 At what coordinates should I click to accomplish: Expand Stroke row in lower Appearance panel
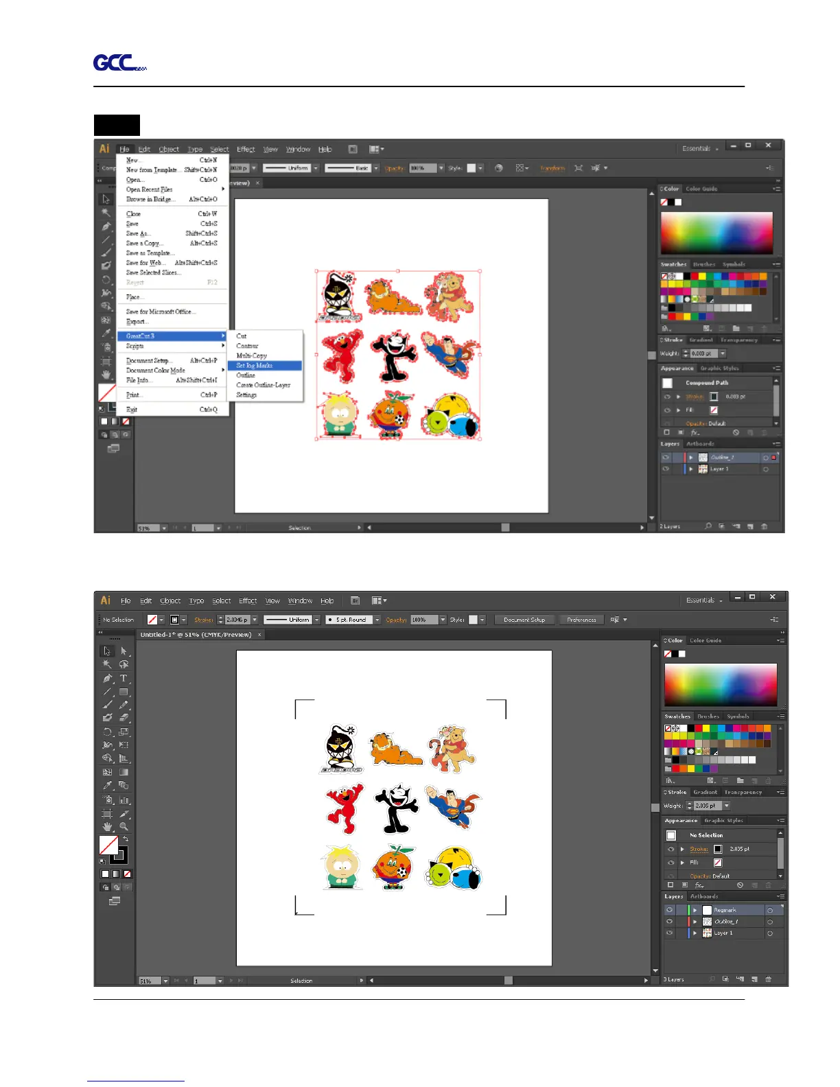pos(682,849)
